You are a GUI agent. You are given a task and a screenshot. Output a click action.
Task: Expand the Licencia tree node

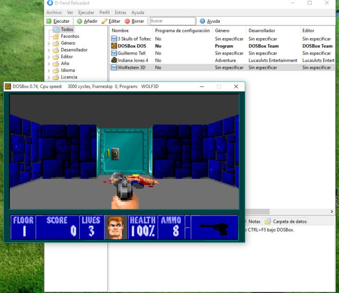pyautogui.click(x=49, y=77)
